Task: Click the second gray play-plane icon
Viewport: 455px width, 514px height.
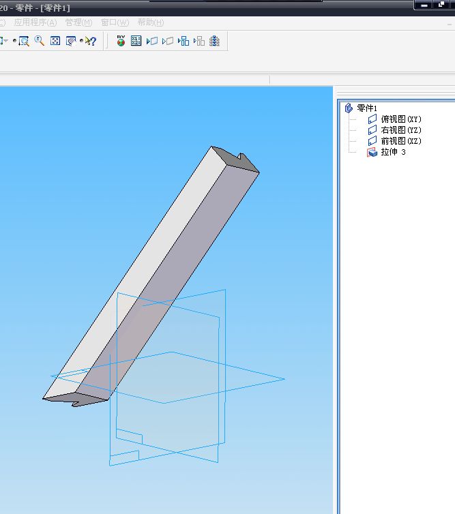Action: (x=168, y=41)
